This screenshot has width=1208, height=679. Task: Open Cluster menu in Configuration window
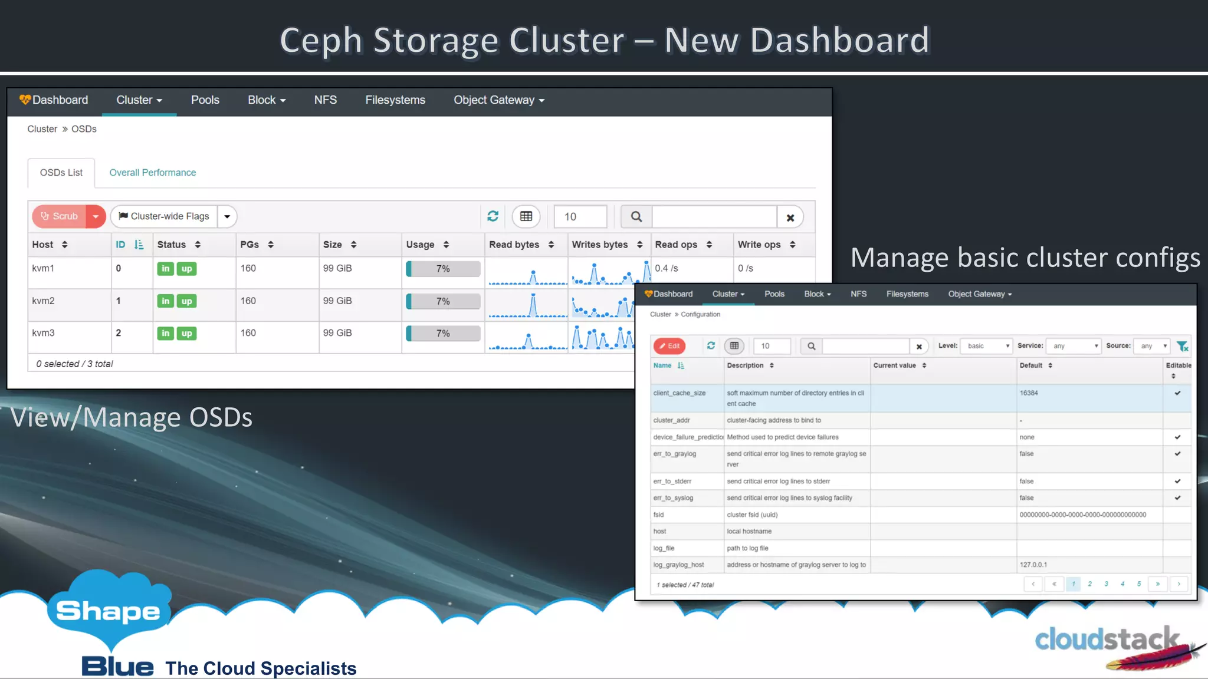(728, 294)
